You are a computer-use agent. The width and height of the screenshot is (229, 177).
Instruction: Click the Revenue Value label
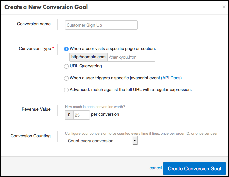point(36,109)
